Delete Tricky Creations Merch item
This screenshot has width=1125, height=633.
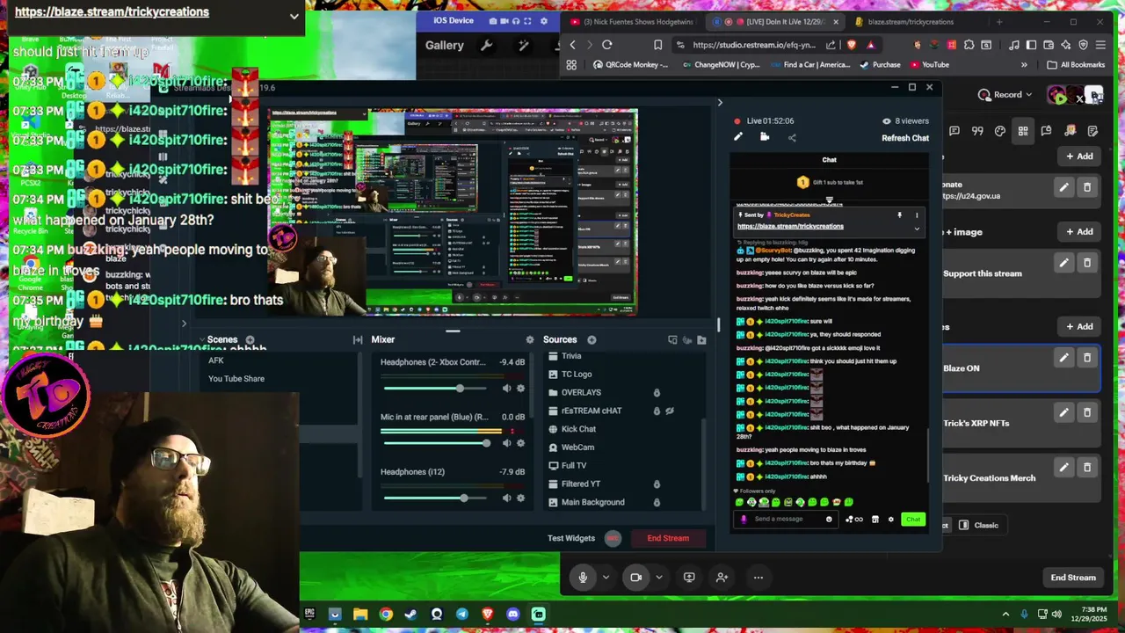(x=1087, y=468)
